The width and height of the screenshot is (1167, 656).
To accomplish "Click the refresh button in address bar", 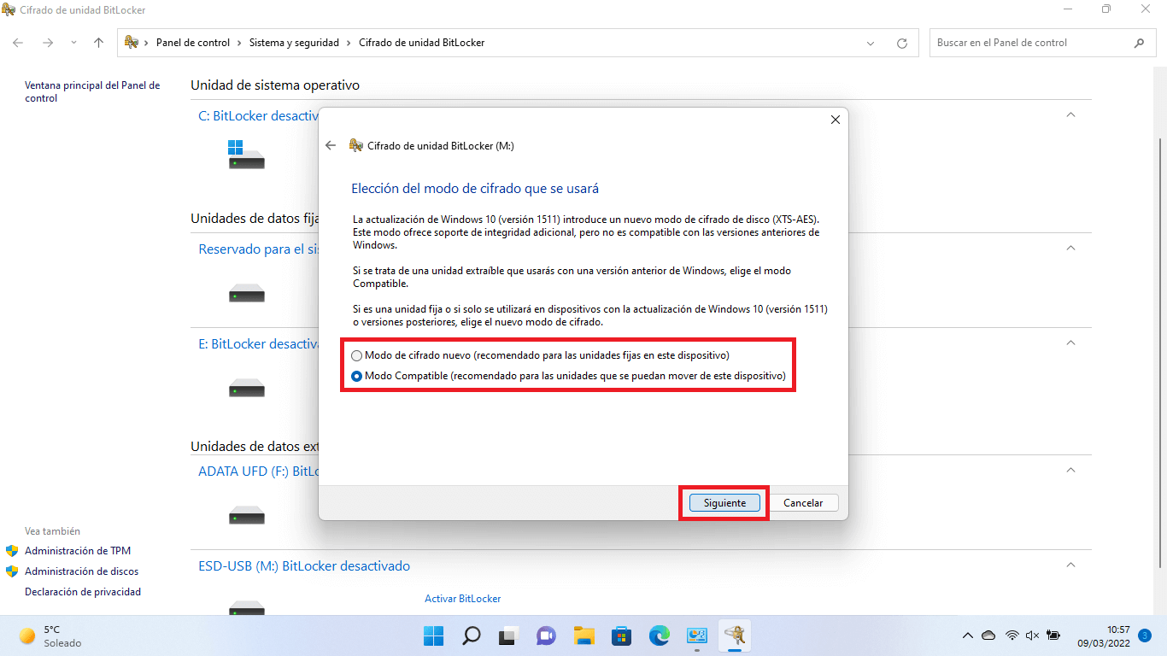I will click(x=902, y=43).
